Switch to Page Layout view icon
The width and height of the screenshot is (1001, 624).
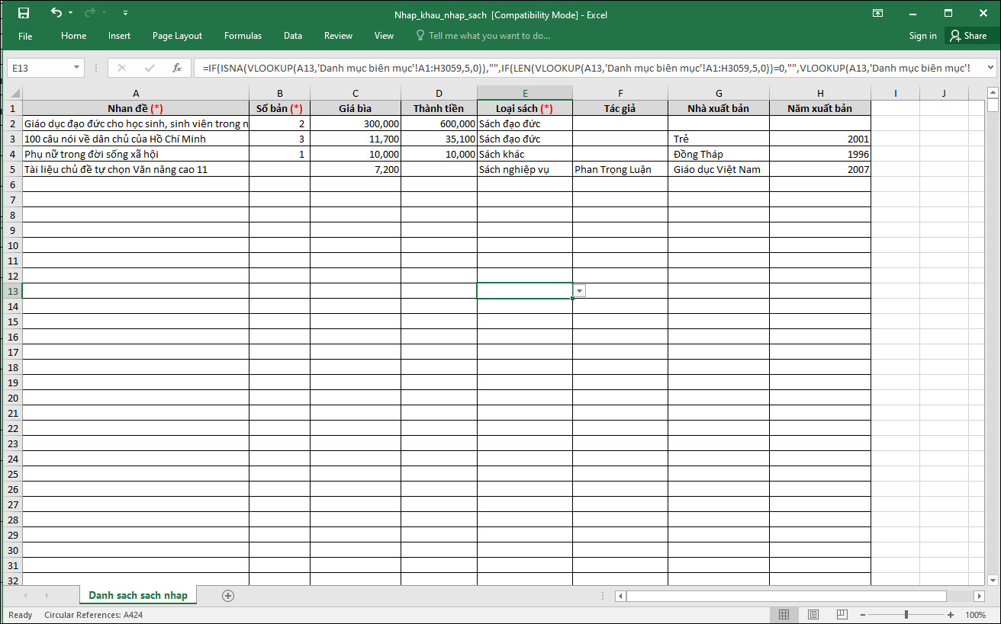(813, 615)
